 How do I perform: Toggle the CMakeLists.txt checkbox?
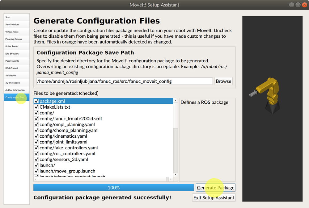click(36, 107)
